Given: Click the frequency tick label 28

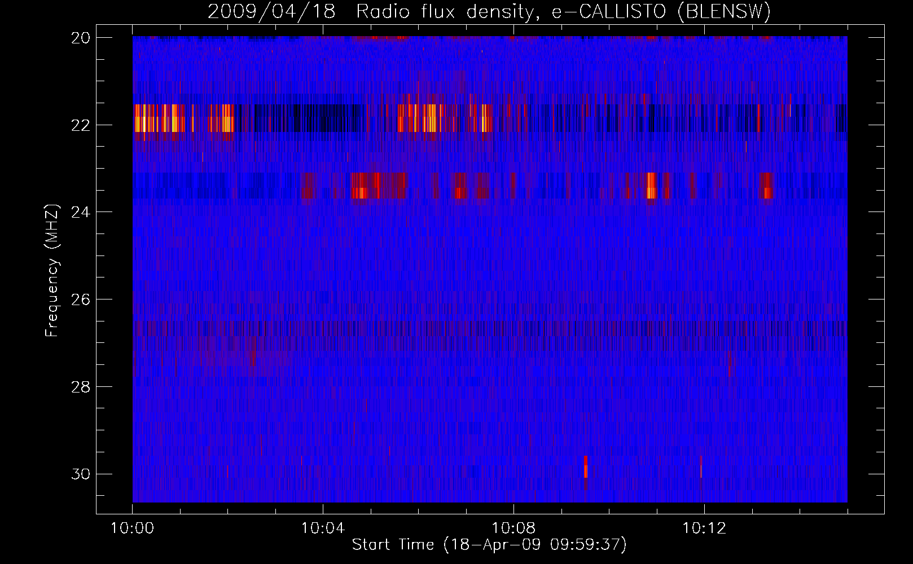Looking at the screenshot, I should pyautogui.click(x=81, y=387).
